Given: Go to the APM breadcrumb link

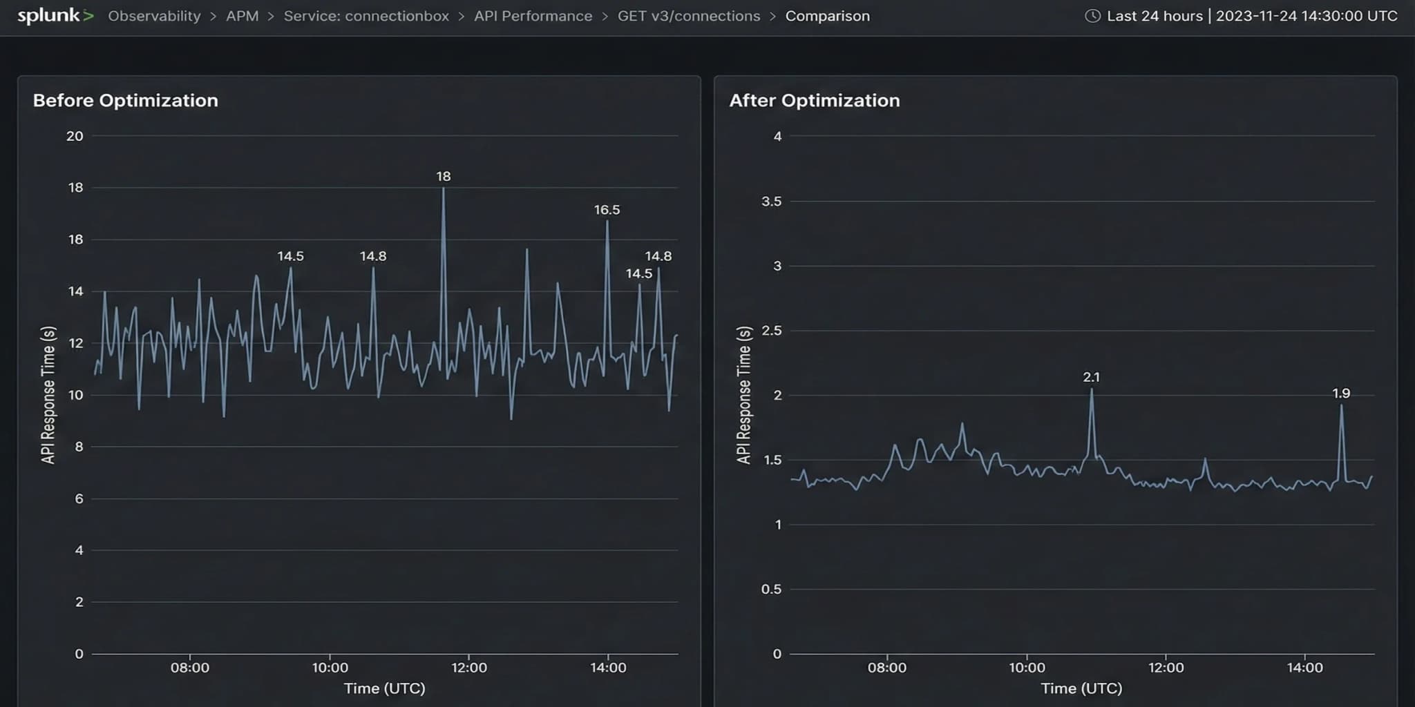Looking at the screenshot, I should pyautogui.click(x=241, y=16).
